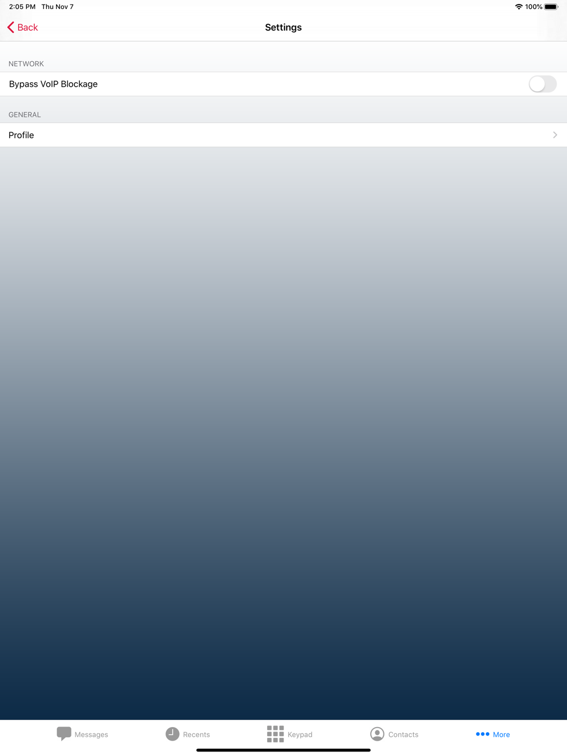Image resolution: width=567 pixels, height=756 pixels.
Task: Open the Keypad tab
Action: 290,734
